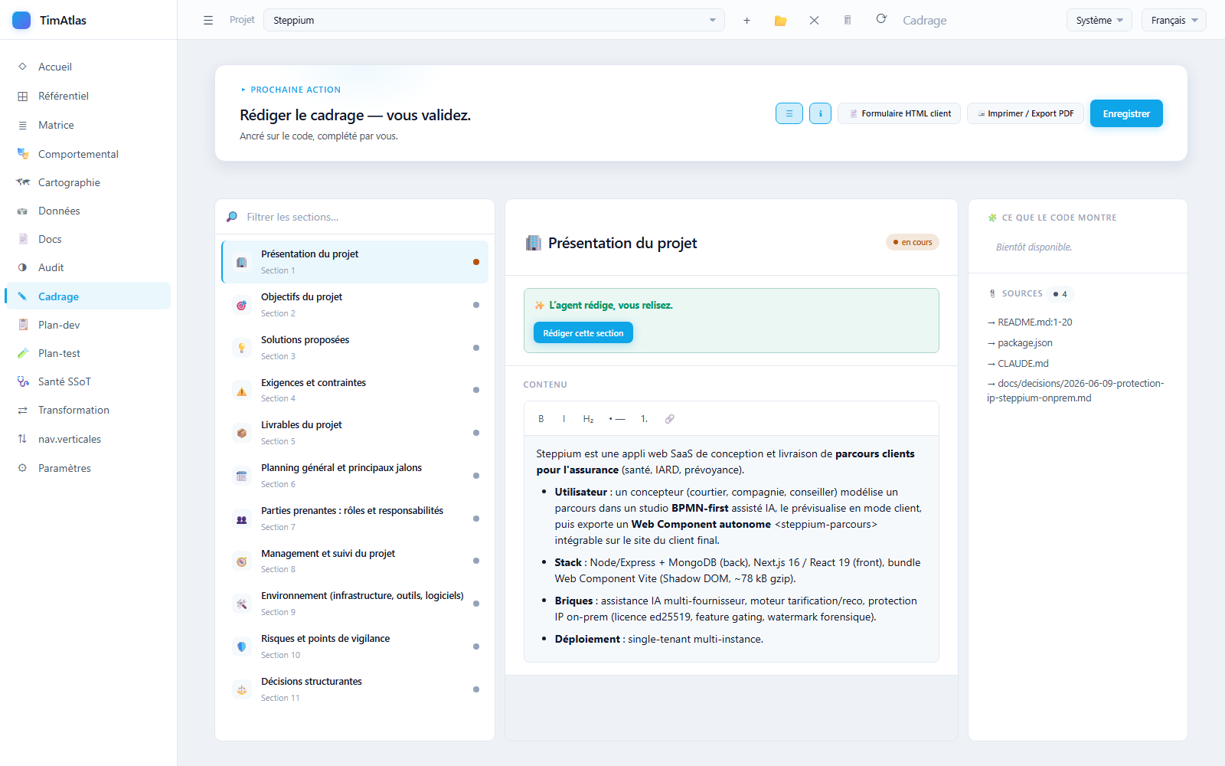The width and height of the screenshot is (1225, 766).
Task: Open Référentiel in sidebar
Action: tap(88, 96)
